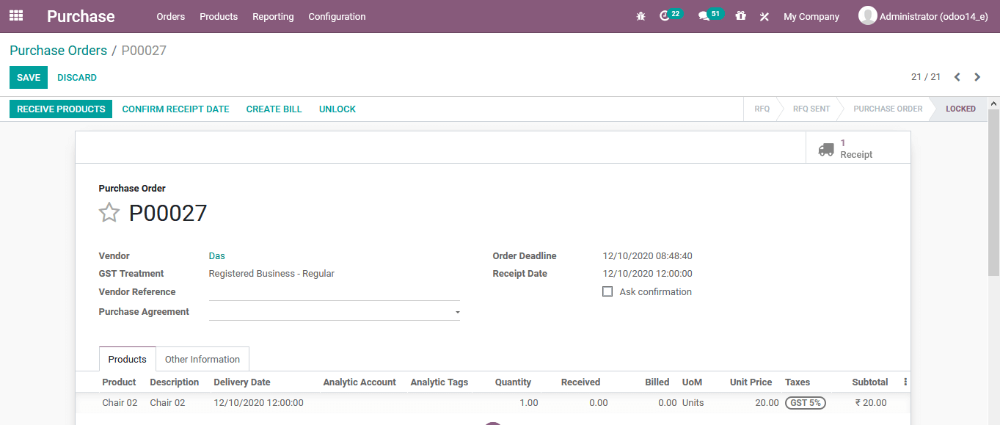Click Order Deadline value 12/10/2020 08:48:40

coord(647,256)
